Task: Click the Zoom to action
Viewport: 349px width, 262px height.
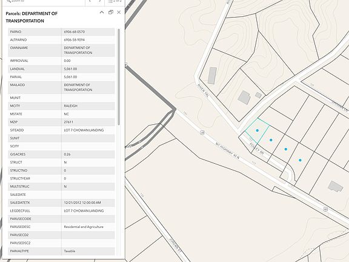Action: click(x=16, y=1)
